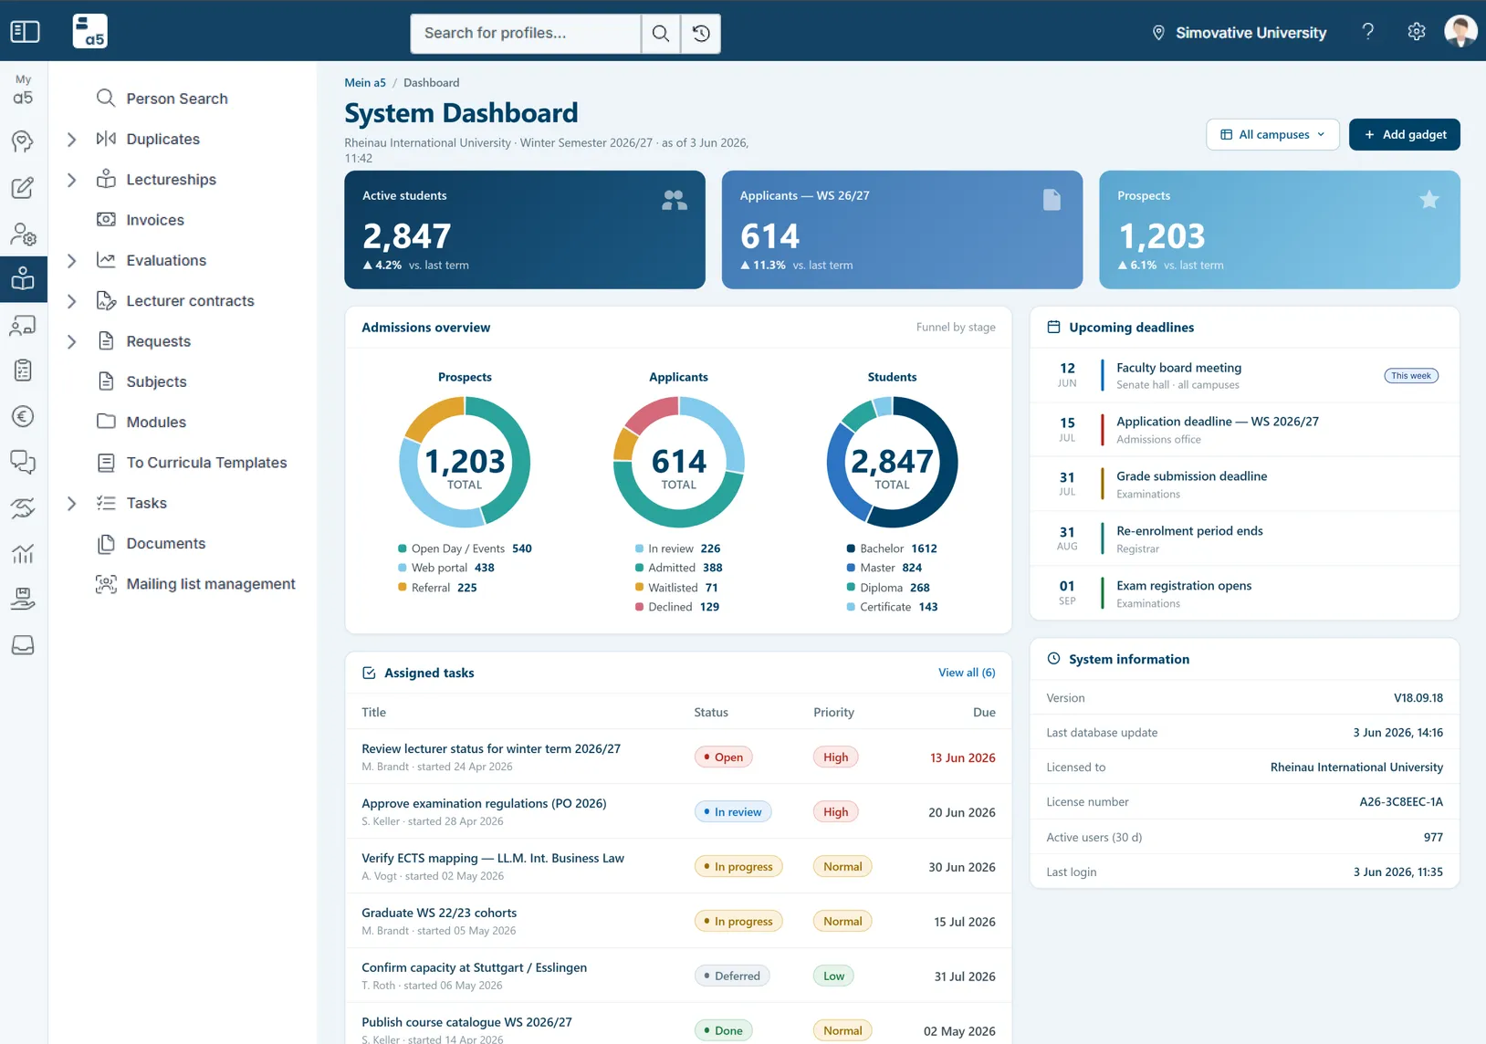Click the Prospects donut chart

pyautogui.click(x=465, y=462)
